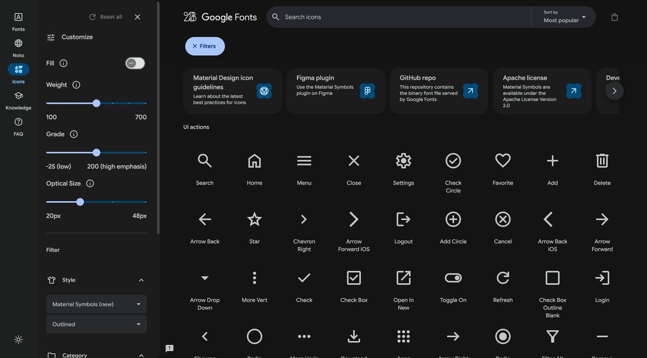This screenshot has width=647, height=358.
Task: Go to the Noto tab
Action: pyautogui.click(x=18, y=48)
